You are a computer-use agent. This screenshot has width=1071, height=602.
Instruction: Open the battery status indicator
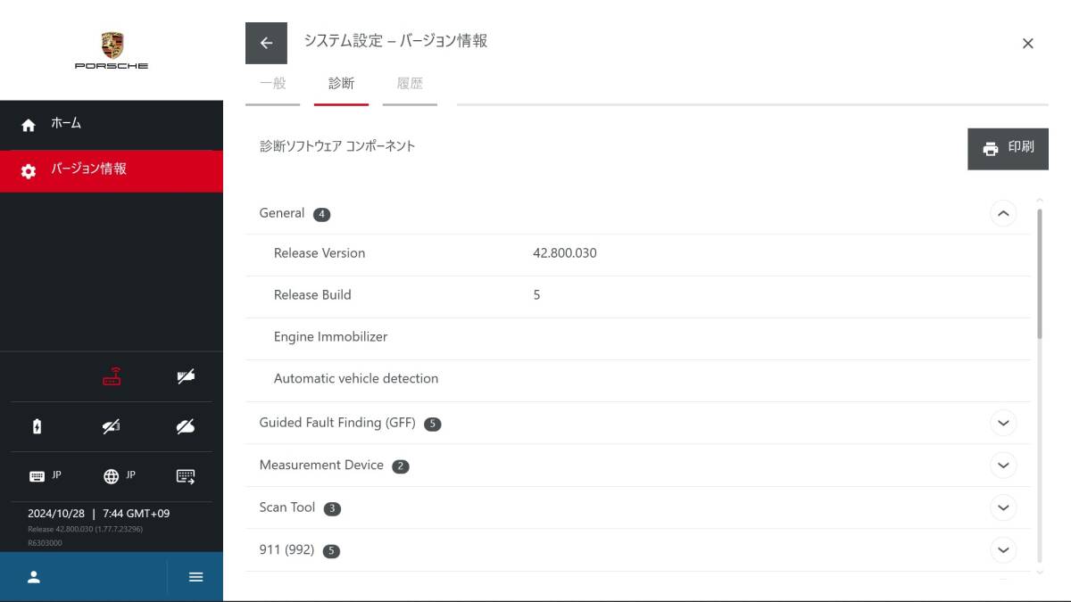coord(38,426)
